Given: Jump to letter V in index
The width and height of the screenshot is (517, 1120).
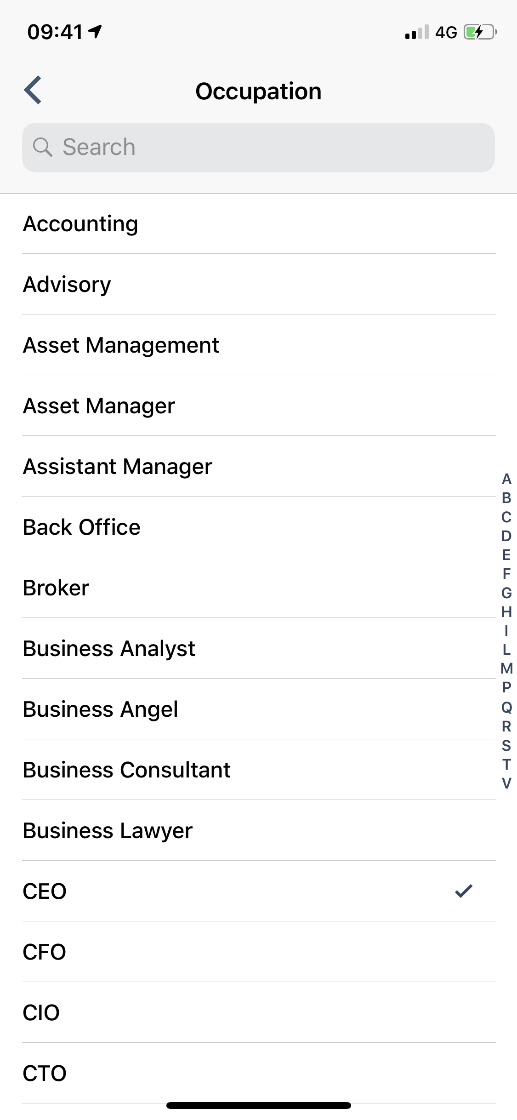Looking at the screenshot, I should (x=506, y=783).
